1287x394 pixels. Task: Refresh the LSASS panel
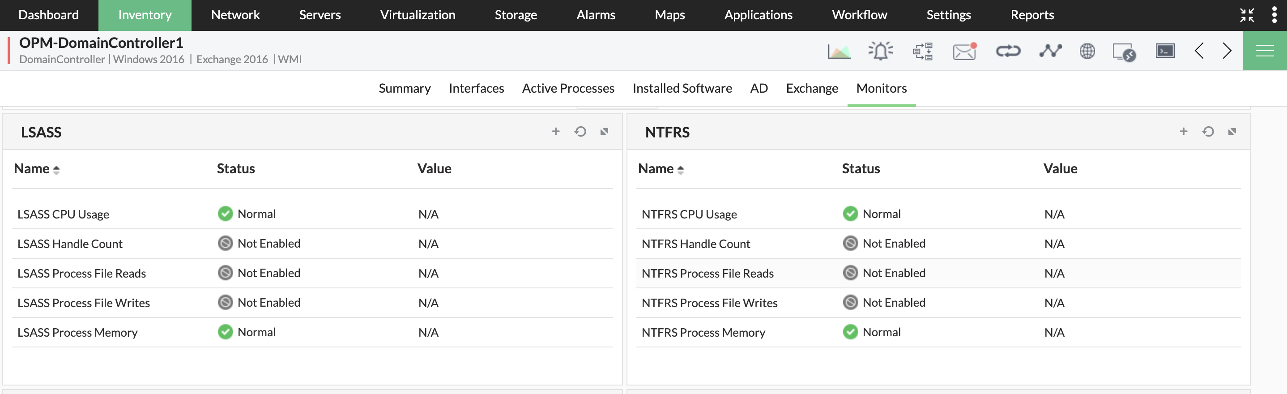point(580,132)
